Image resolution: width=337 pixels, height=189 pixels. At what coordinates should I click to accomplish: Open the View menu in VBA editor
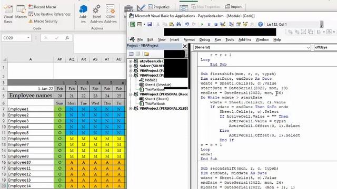(162, 40)
